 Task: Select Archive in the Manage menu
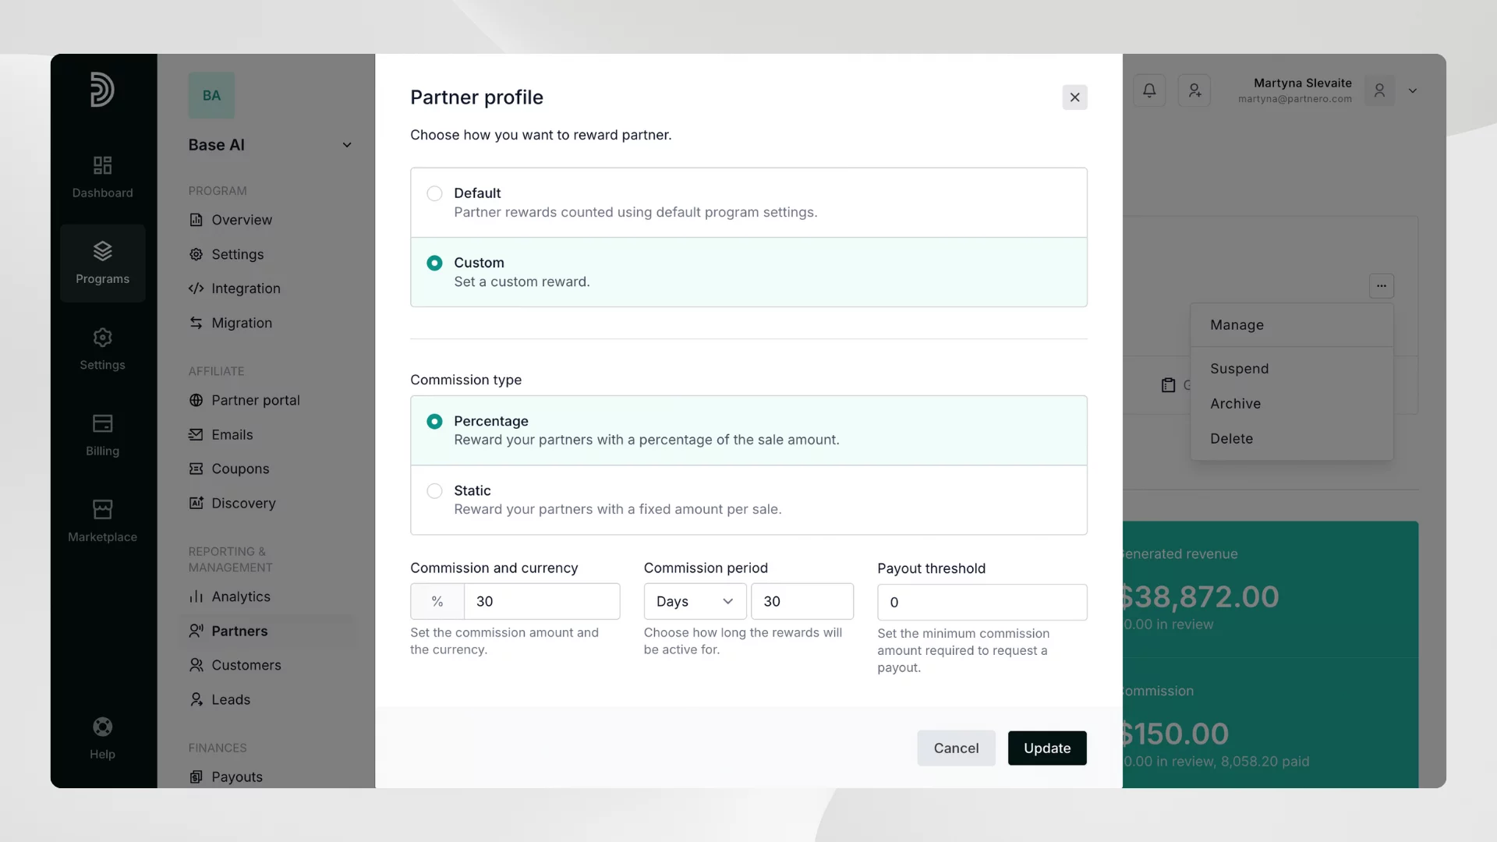pyautogui.click(x=1235, y=403)
